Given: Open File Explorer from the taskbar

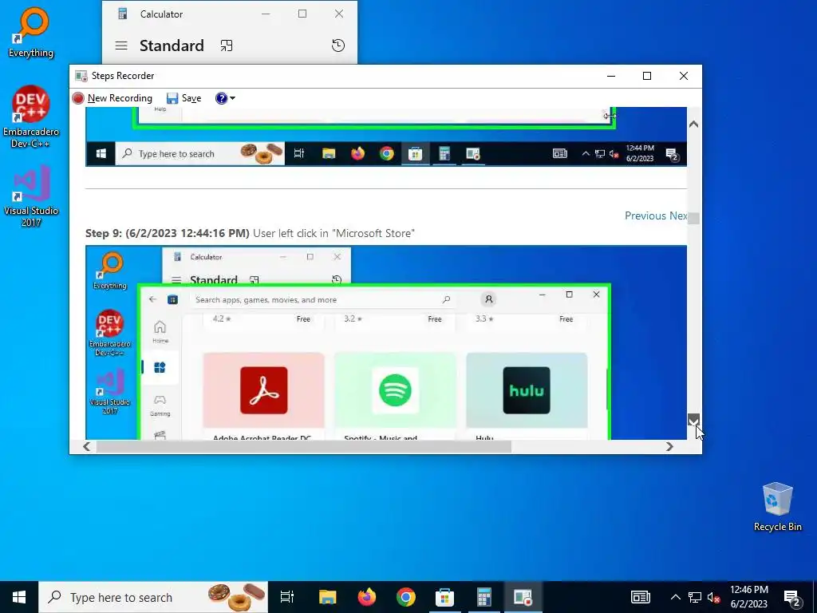Looking at the screenshot, I should click(x=328, y=597).
